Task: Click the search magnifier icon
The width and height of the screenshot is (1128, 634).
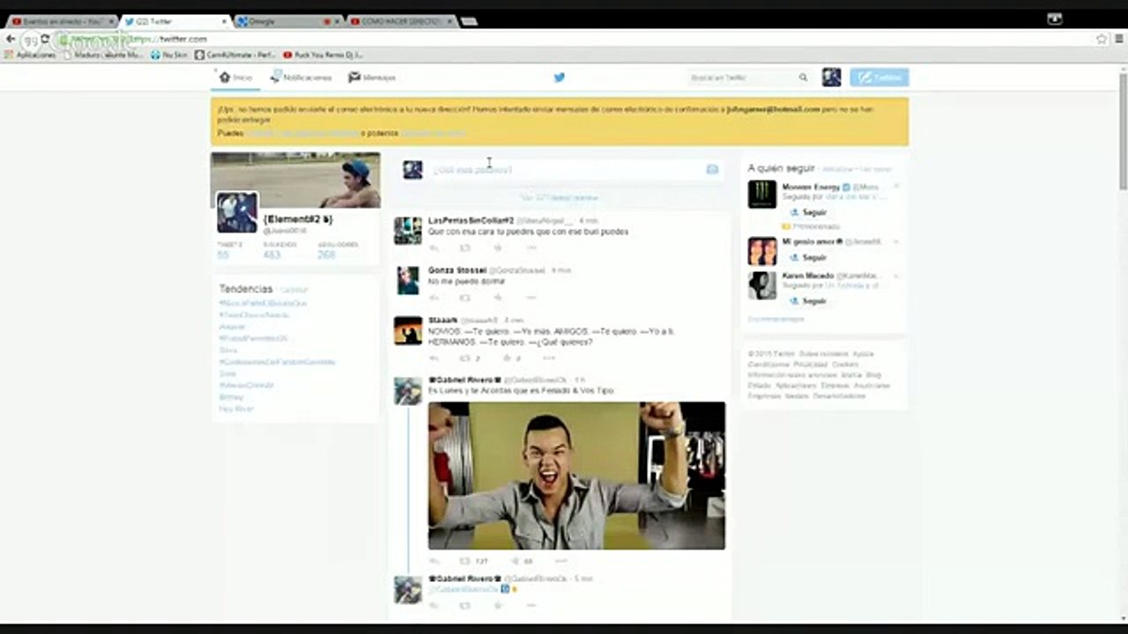Action: click(x=803, y=77)
